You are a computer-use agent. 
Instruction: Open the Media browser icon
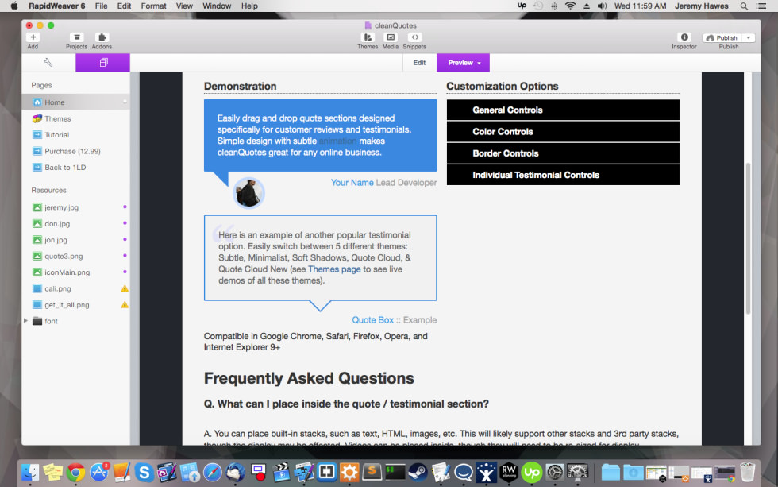pyautogui.click(x=391, y=37)
